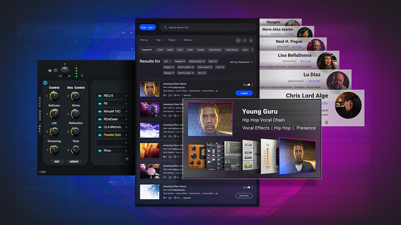Toggle the macro panel power button
Viewport: 401px width, 225px height.
pyautogui.click(x=45, y=83)
